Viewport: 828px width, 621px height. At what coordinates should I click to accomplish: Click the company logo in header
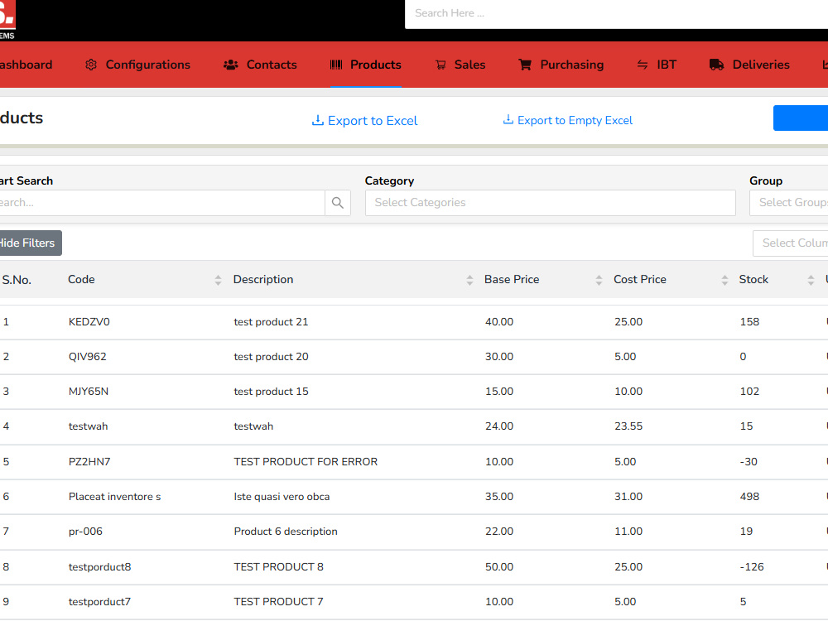tap(7, 20)
